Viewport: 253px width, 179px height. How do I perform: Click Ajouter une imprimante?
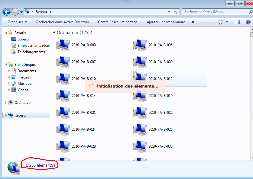coord(166,22)
